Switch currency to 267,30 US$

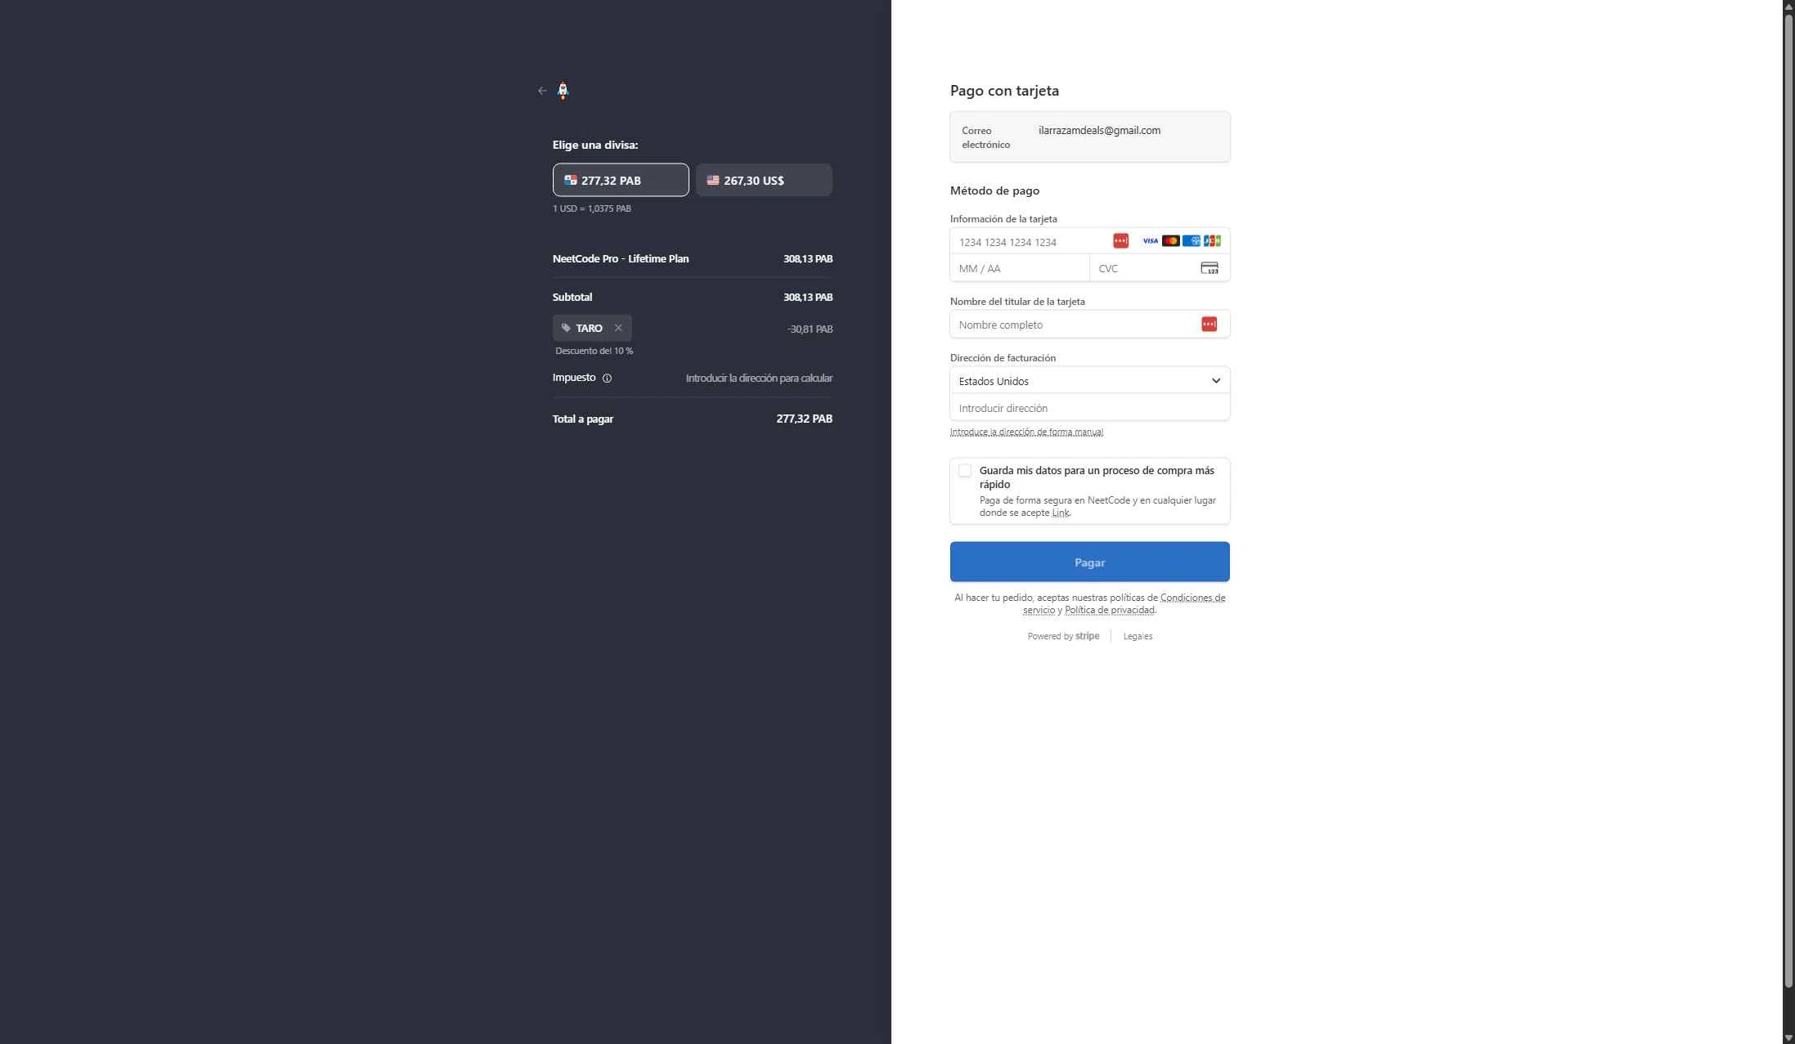tap(763, 180)
